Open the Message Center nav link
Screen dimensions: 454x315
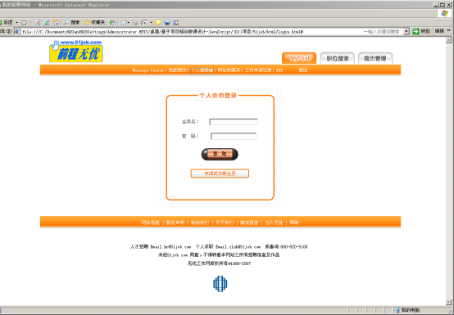pos(148,70)
